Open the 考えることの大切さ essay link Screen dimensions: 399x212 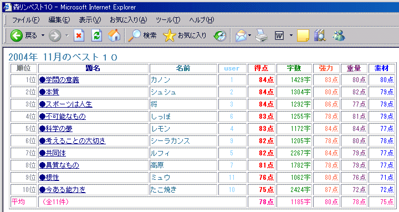click(72, 141)
